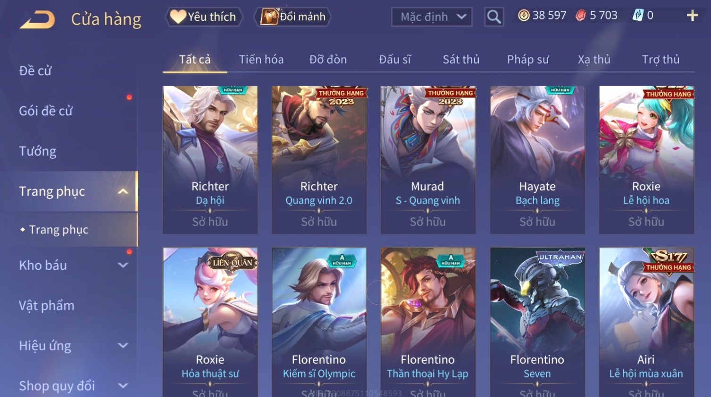Expand the Hiệu ứng sidebar section
711x397 pixels.
click(123, 346)
